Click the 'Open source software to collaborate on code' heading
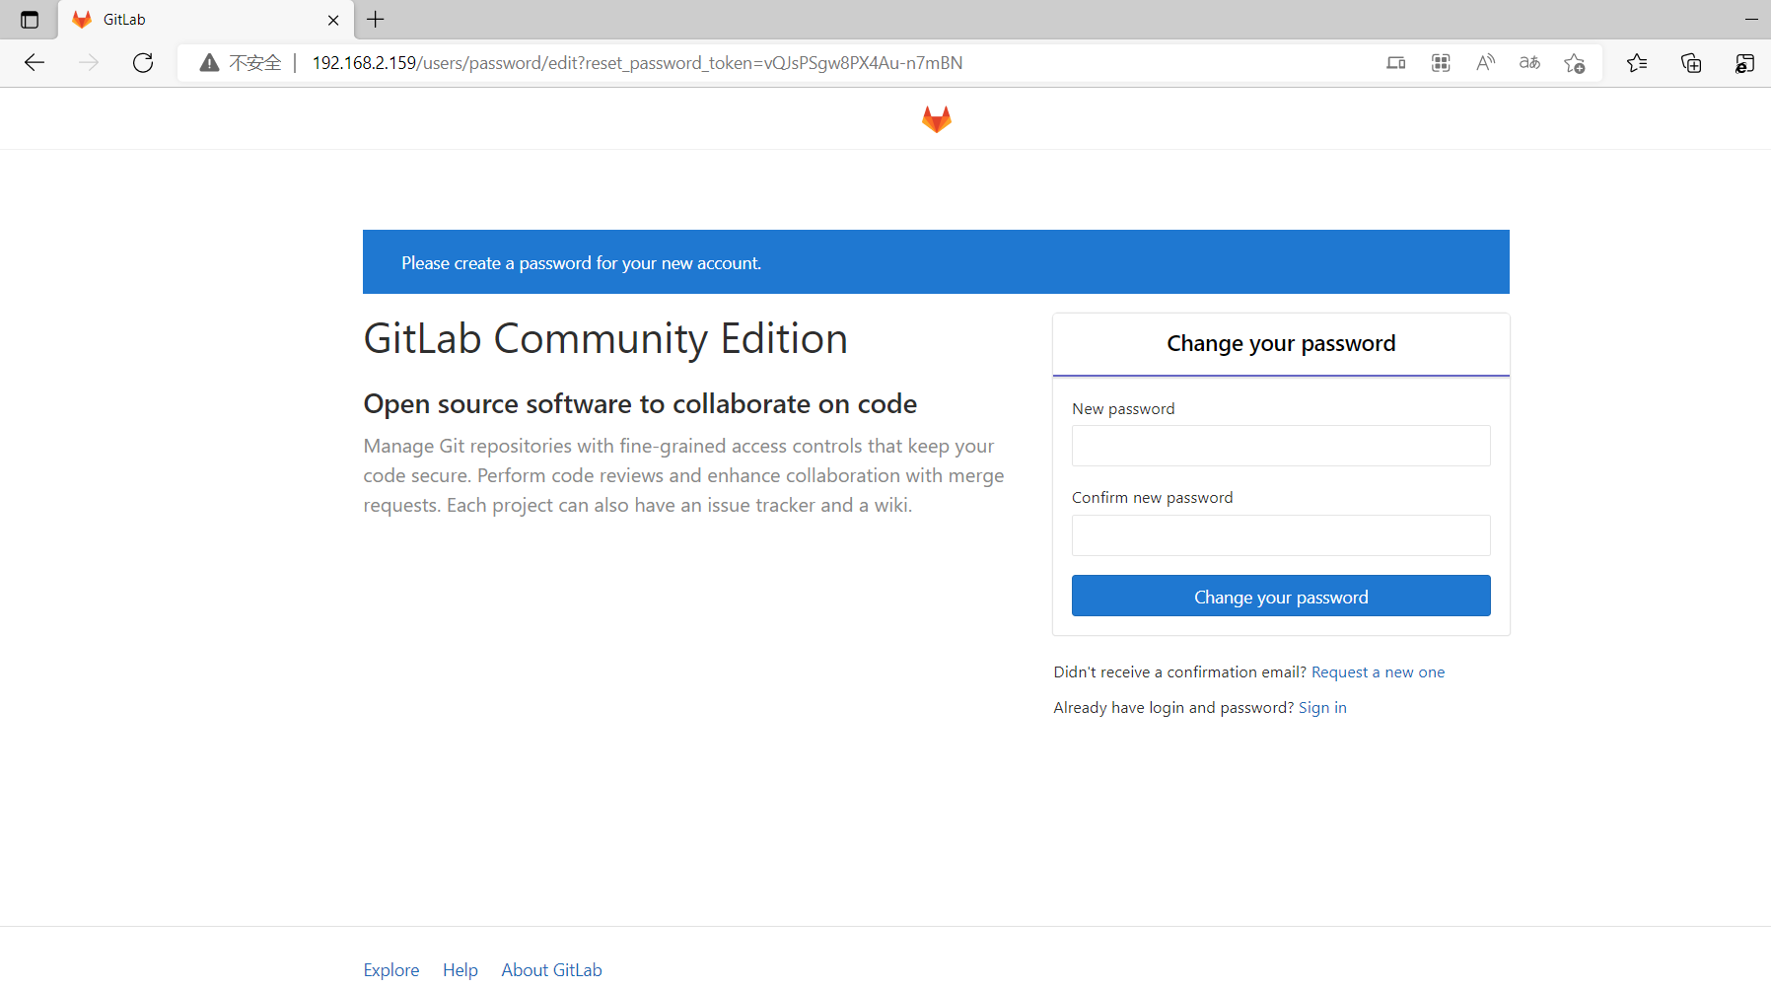The width and height of the screenshot is (1771, 988). 640,404
